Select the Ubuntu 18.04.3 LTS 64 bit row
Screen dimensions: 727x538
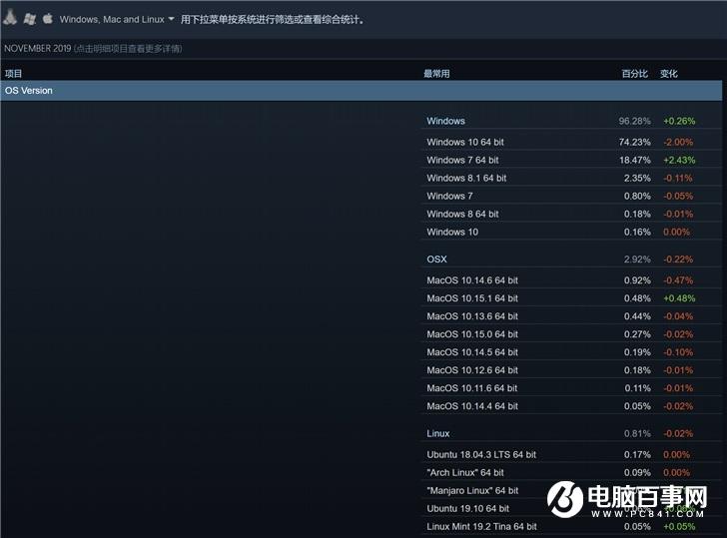(571, 455)
